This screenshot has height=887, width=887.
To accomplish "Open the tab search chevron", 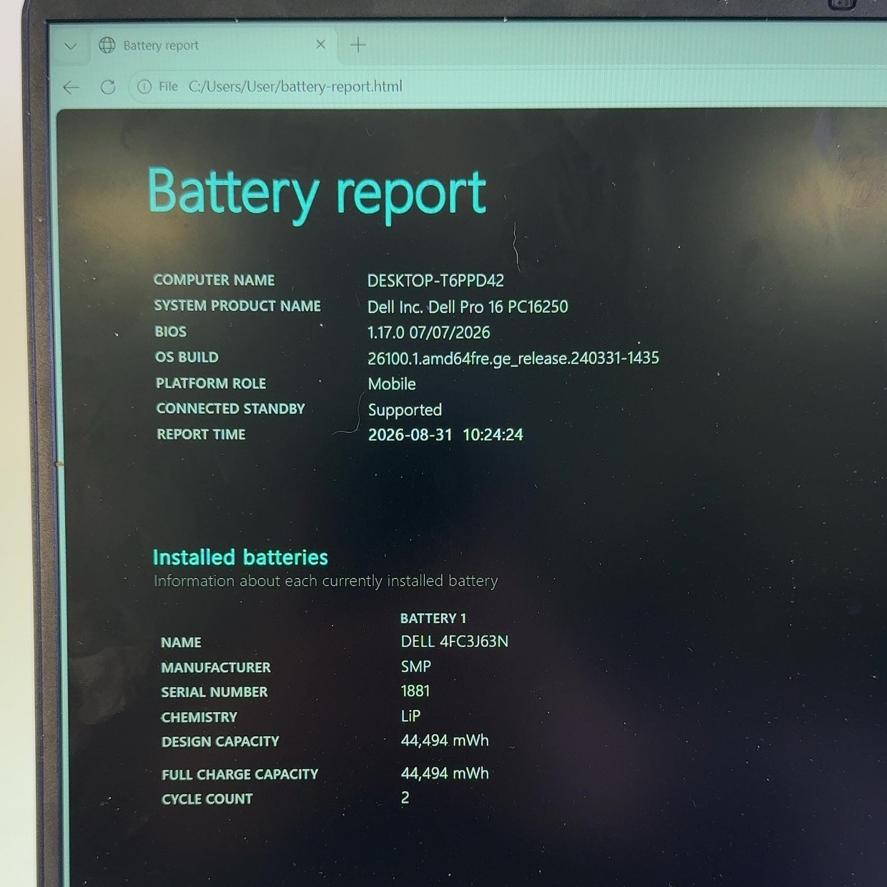I will pyautogui.click(x=71, y=46).
